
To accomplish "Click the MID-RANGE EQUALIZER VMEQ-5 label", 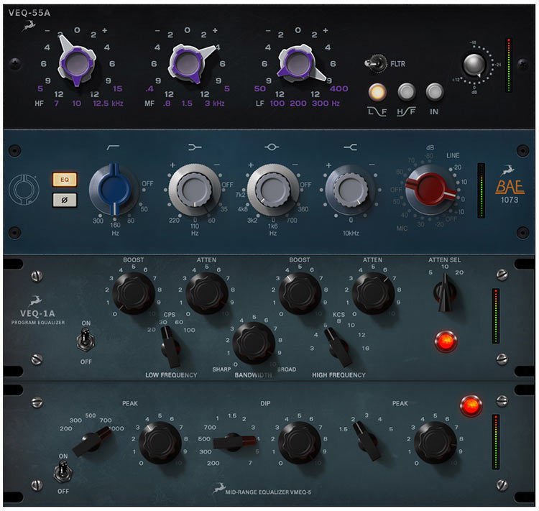I will click(x=268, y=492).
